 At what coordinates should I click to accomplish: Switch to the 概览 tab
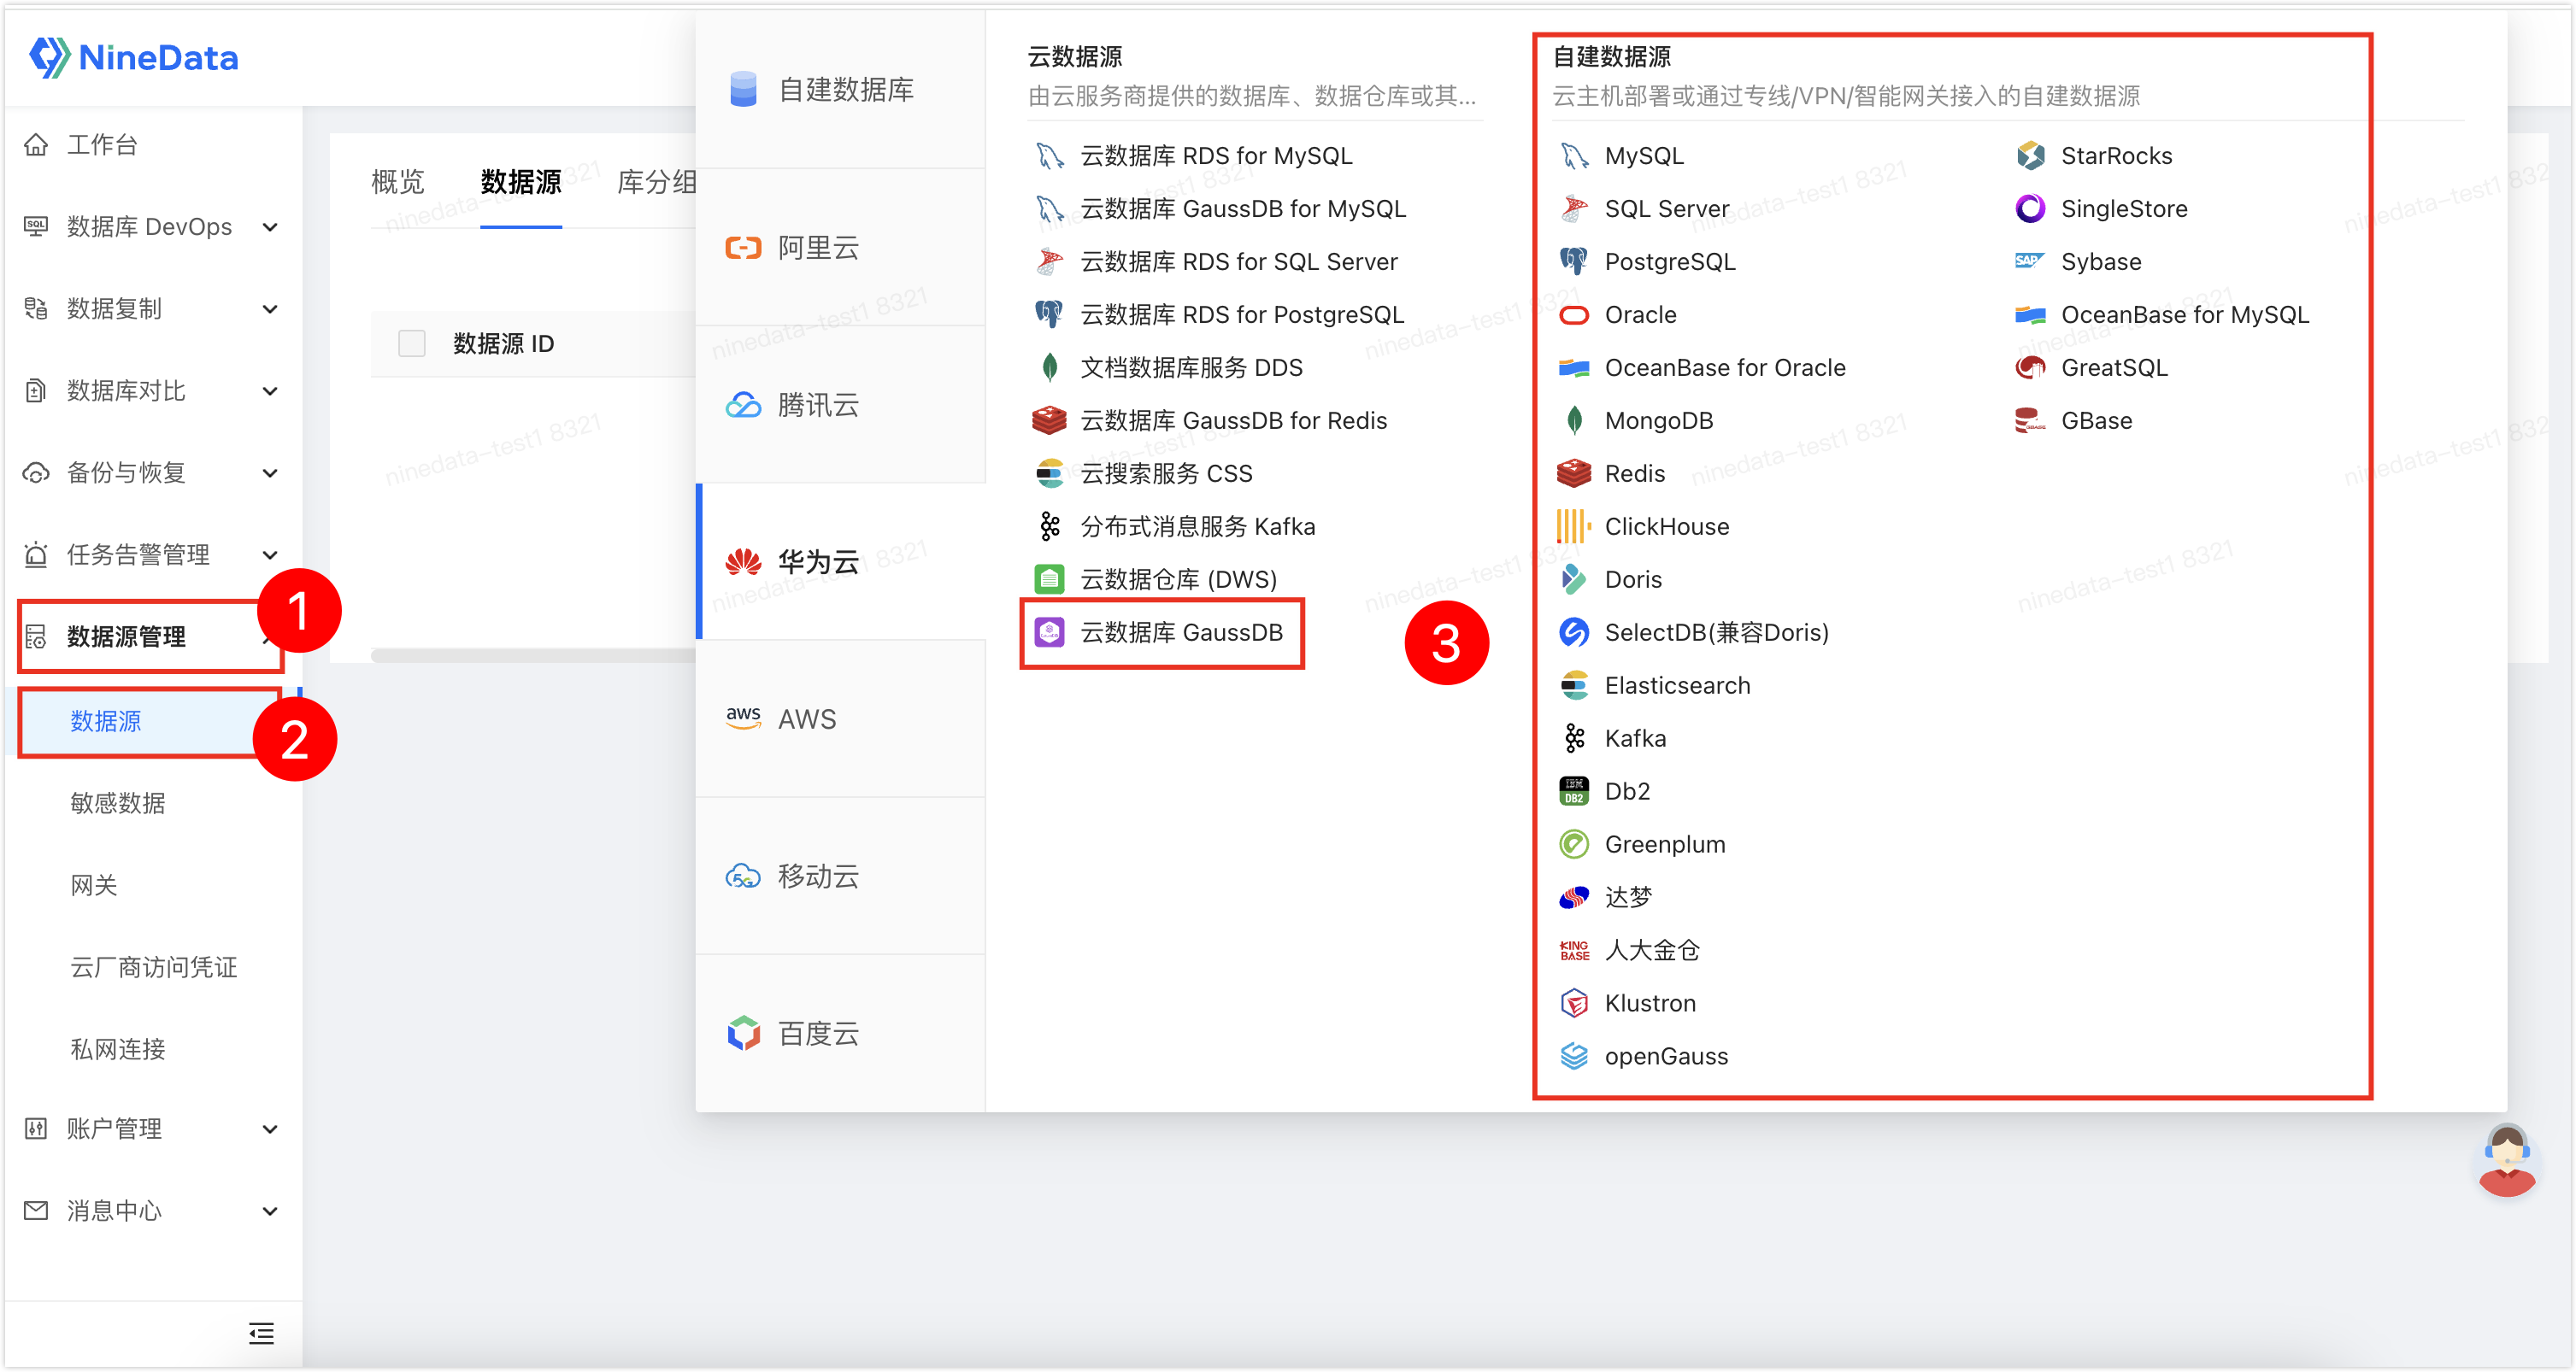[x=398, y=182]
